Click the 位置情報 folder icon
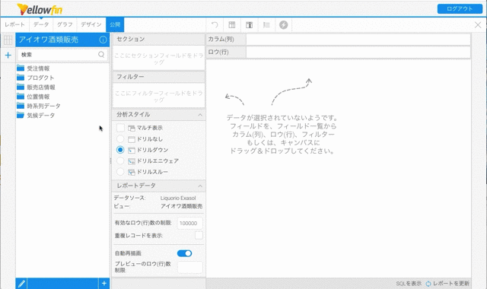487x289 pixels. click(x=21, y=97)
